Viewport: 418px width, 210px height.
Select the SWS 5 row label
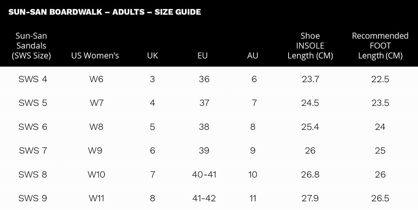pos(33,103)
